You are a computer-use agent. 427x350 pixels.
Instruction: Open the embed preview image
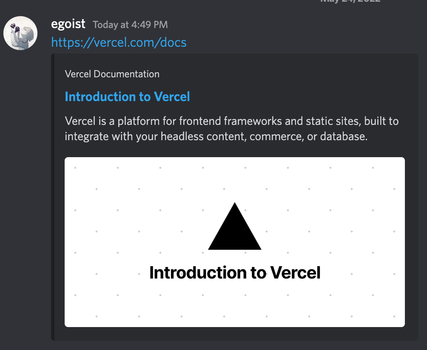(235, 242)
